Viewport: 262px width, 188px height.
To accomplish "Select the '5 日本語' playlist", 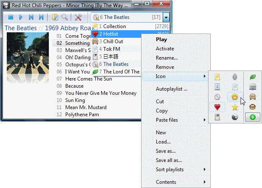I will tap(116, 57).
